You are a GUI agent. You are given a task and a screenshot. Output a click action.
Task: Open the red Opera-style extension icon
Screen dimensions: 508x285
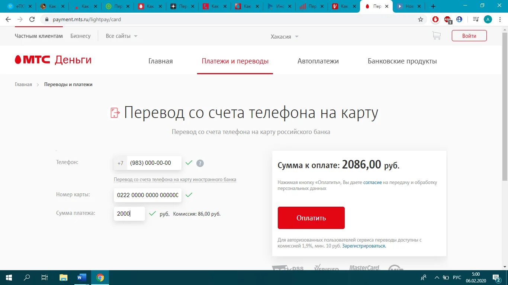pos(435,19)
